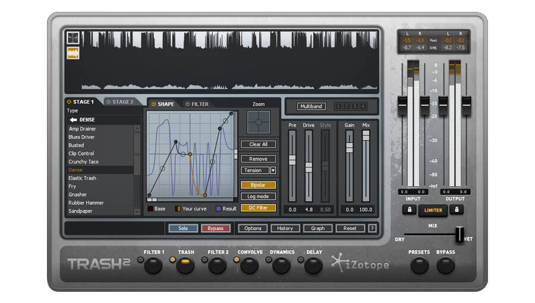The width and height of the screenshot is (535, 303).
Task: Open the Options button
Action: pos(253,228)
